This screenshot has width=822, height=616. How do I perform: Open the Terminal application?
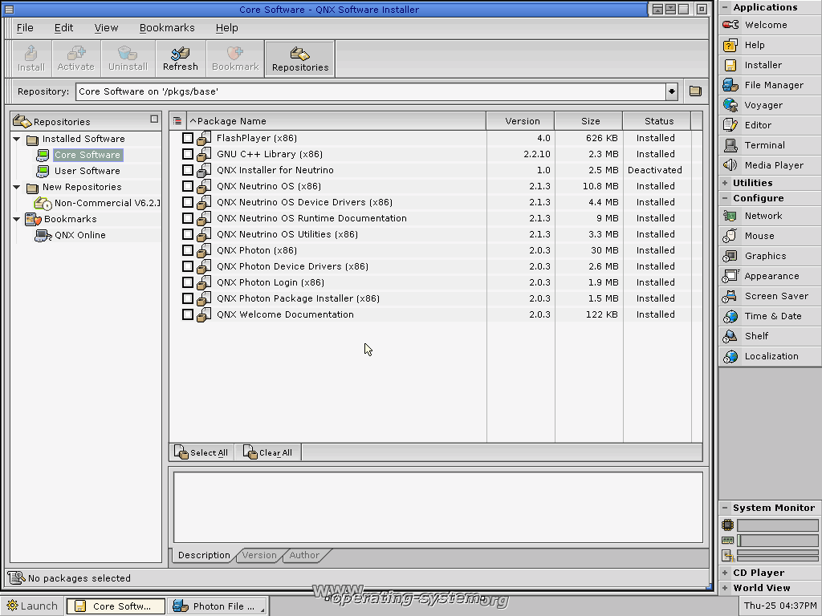coord(770,145)
